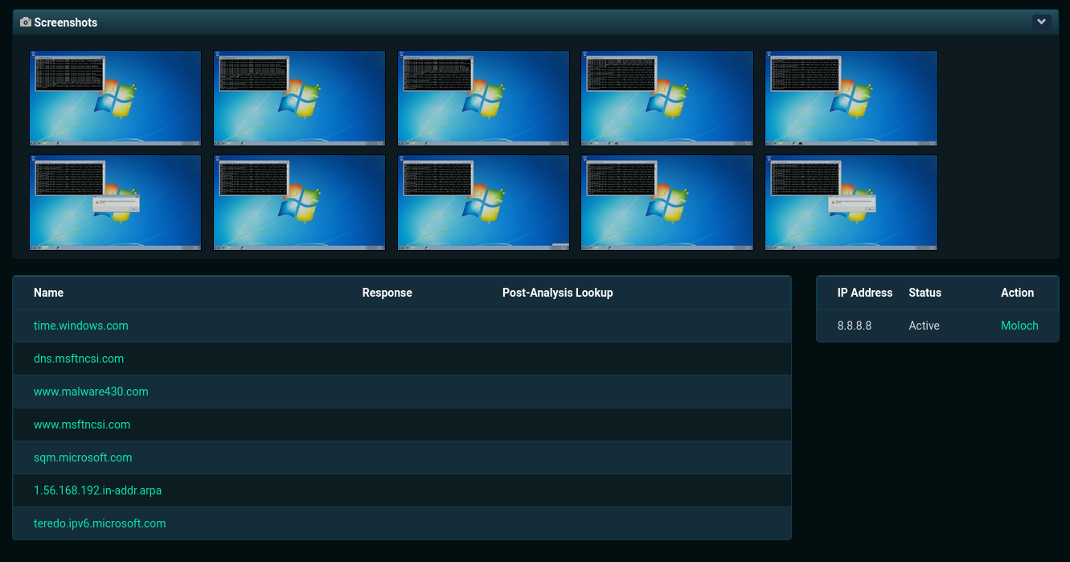This screenshot has height=562, width=1070.
Task: Click the Action column header
Action: tap(1017, 293)
